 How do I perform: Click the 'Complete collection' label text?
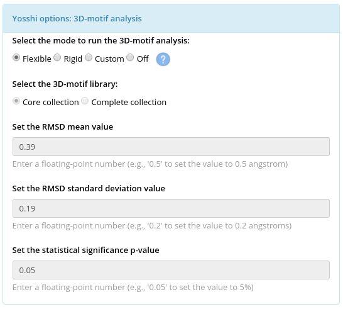point(129,103)
